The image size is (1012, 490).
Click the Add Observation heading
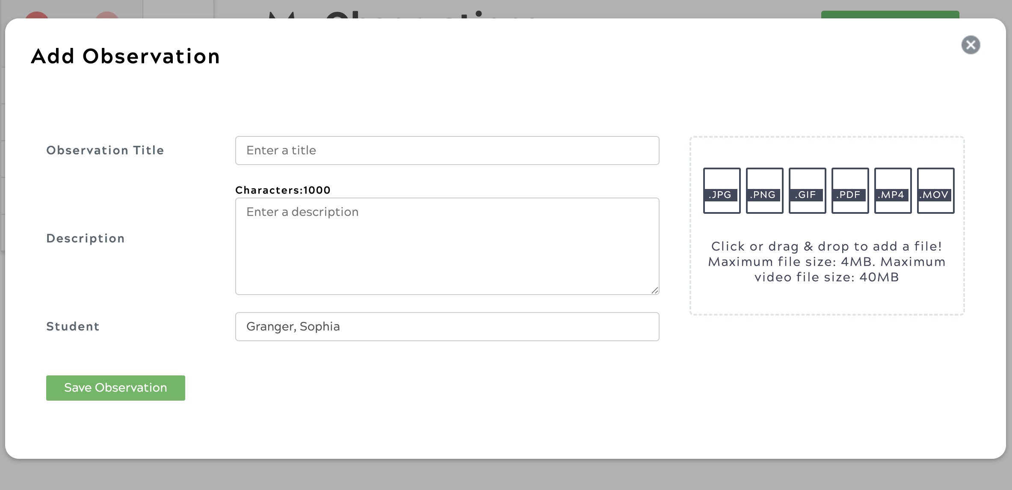[x=125, y=56]
